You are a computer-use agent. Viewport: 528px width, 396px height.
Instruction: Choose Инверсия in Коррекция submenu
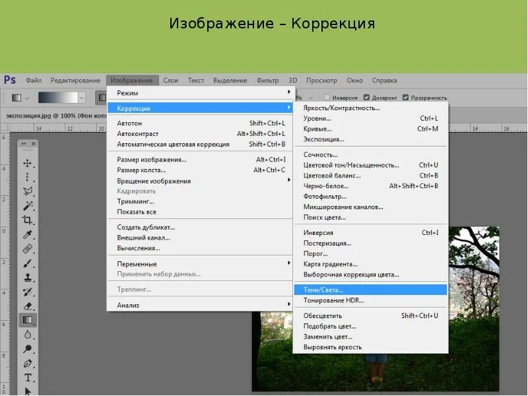point(370,233)
